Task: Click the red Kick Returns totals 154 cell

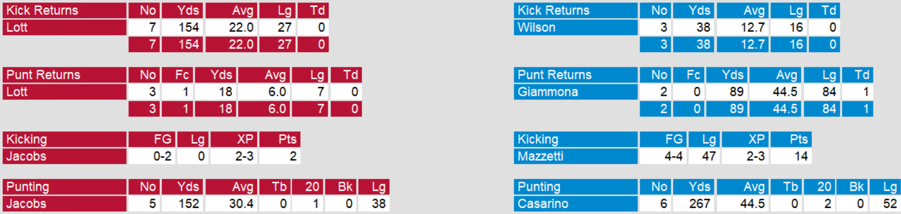Action: point(183,44)
